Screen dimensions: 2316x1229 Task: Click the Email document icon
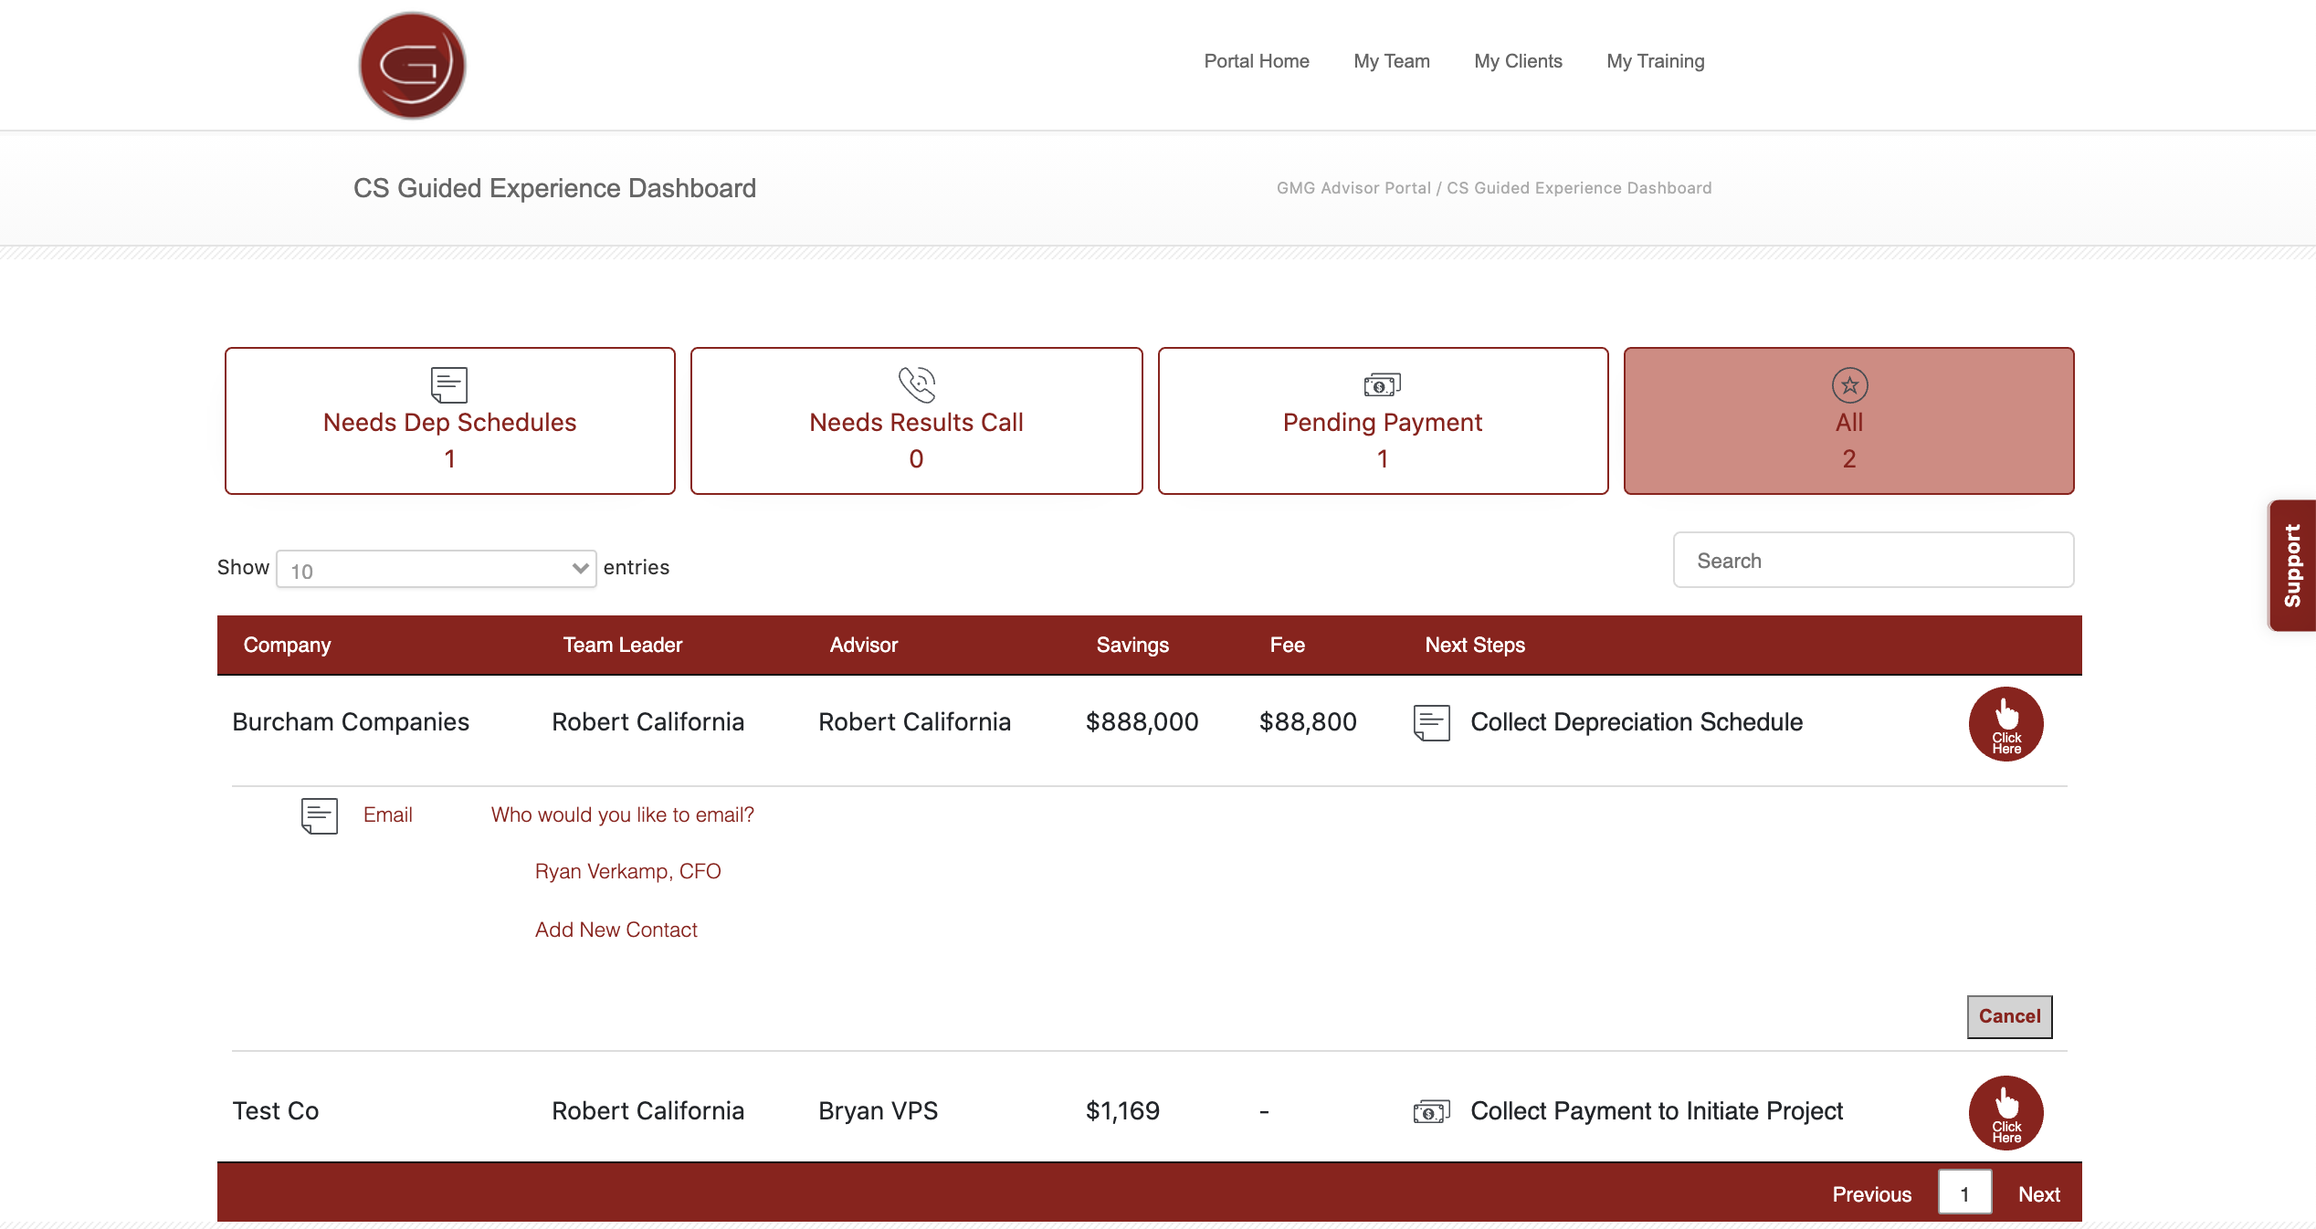[319, 815]
